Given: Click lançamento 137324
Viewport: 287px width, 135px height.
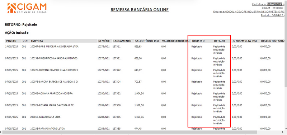Looking at the screenshot, I should (x=117, y=82).
